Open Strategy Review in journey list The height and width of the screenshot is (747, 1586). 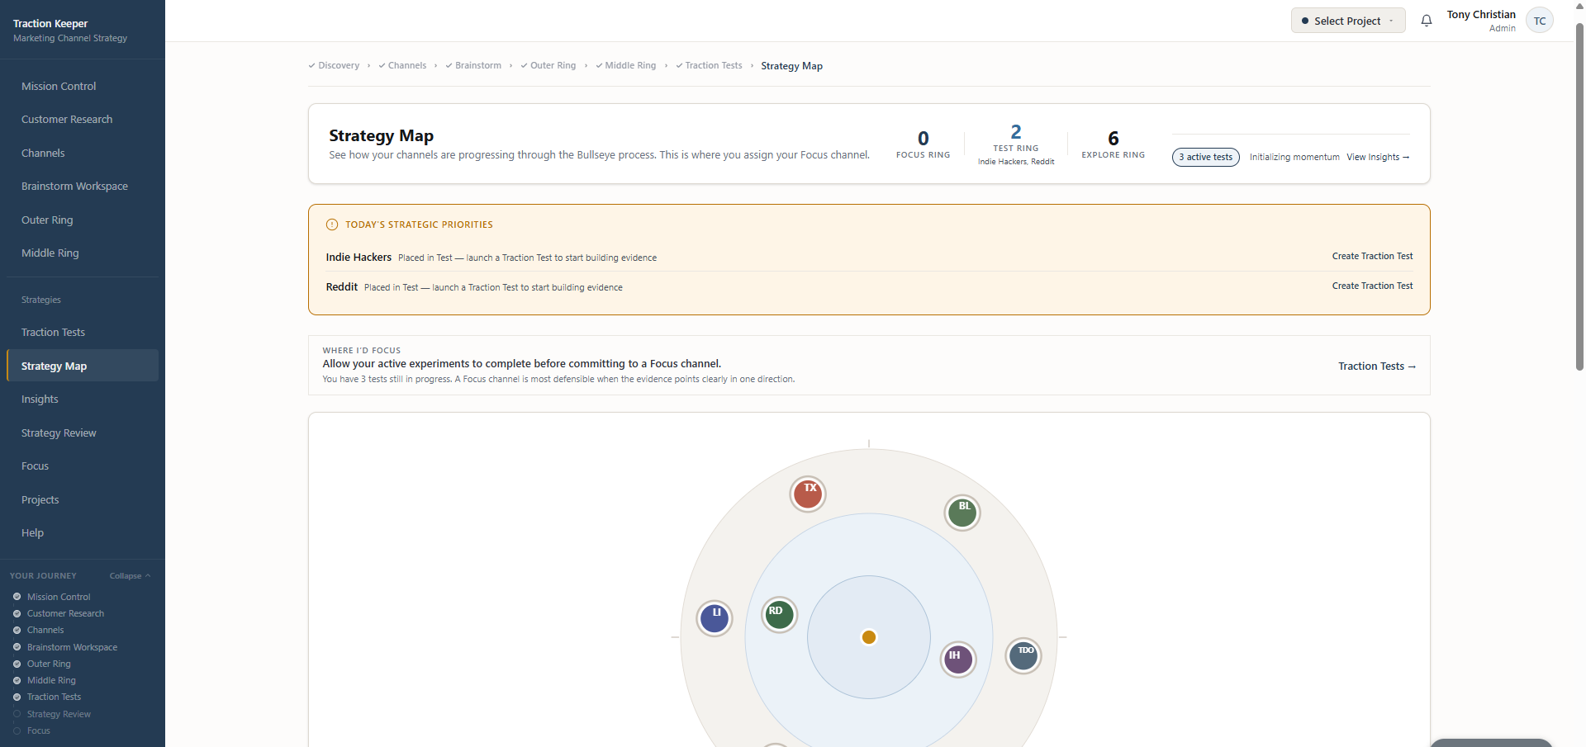click(59, 714)
